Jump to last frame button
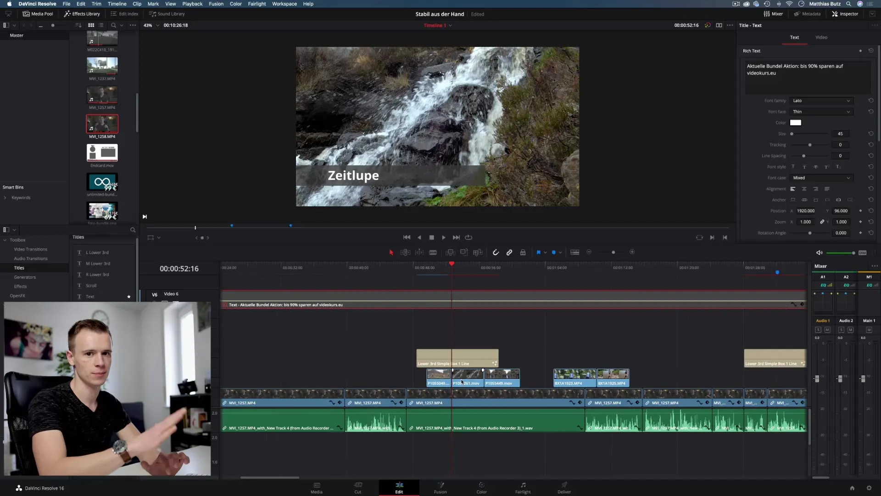 click(456, 237)
